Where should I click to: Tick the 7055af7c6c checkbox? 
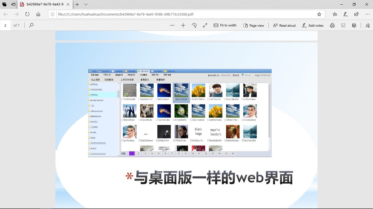(x=174, y=140)
